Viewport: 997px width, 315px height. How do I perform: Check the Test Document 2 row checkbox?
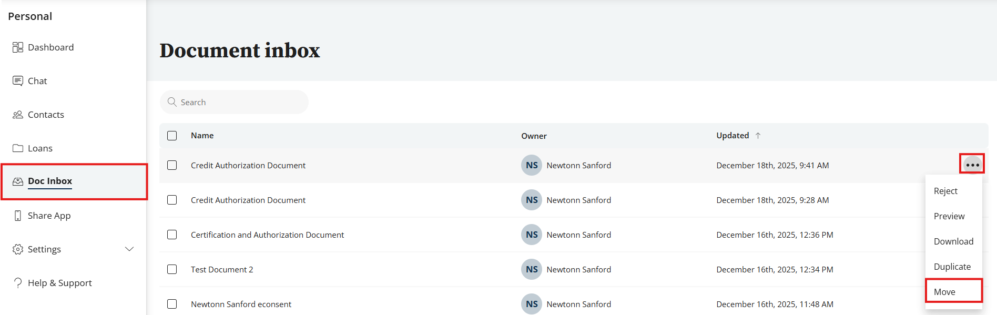coord(172,269)
